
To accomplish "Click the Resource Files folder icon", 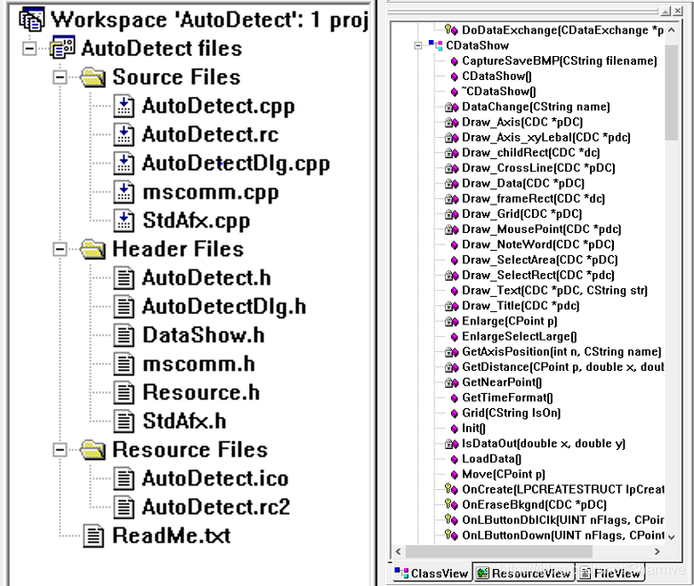I will click(93, 450).
